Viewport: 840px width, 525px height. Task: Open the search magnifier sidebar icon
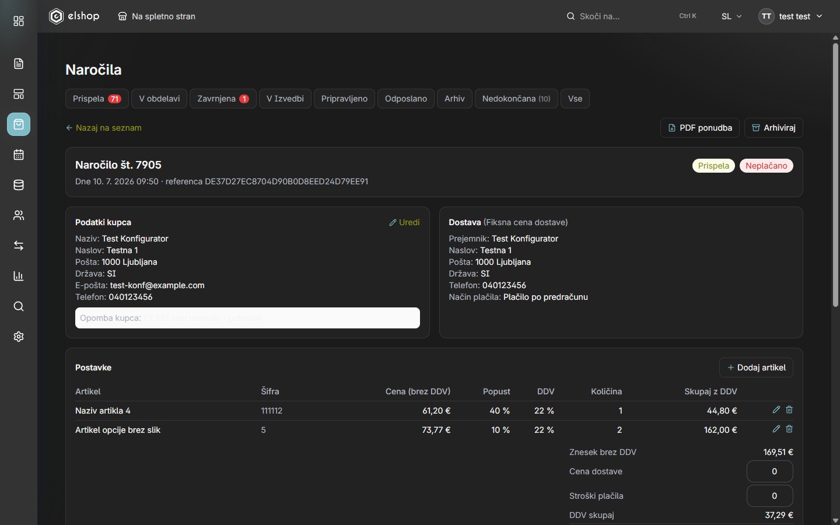click(19, 306)
